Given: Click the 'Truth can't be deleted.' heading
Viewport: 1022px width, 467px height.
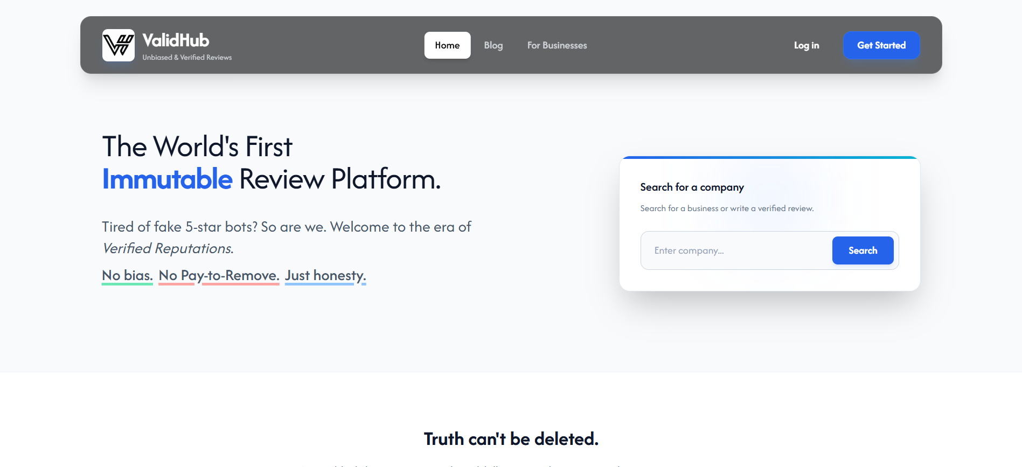Looking at the screenshot, I should [x=511, y=439].
